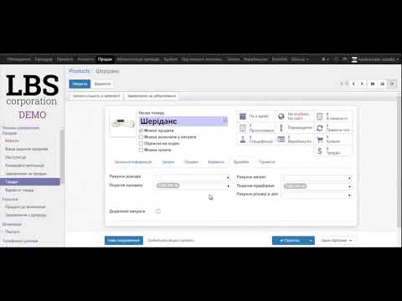The height and width of the screenshot is (301, 402).
Task: Click the product image thumbnail
Action: tap(122, 124)
